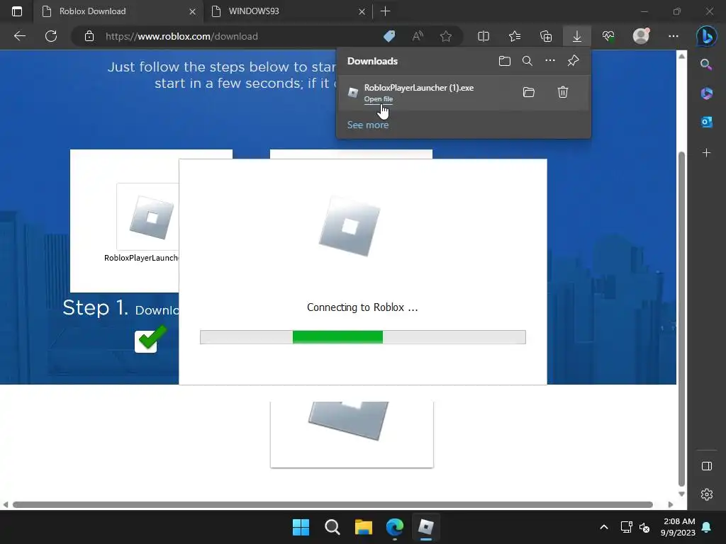The width and height of the screenshot is (726, 544).
Task: Click the green checkmark under Step 1
Action: pos(150,339)
